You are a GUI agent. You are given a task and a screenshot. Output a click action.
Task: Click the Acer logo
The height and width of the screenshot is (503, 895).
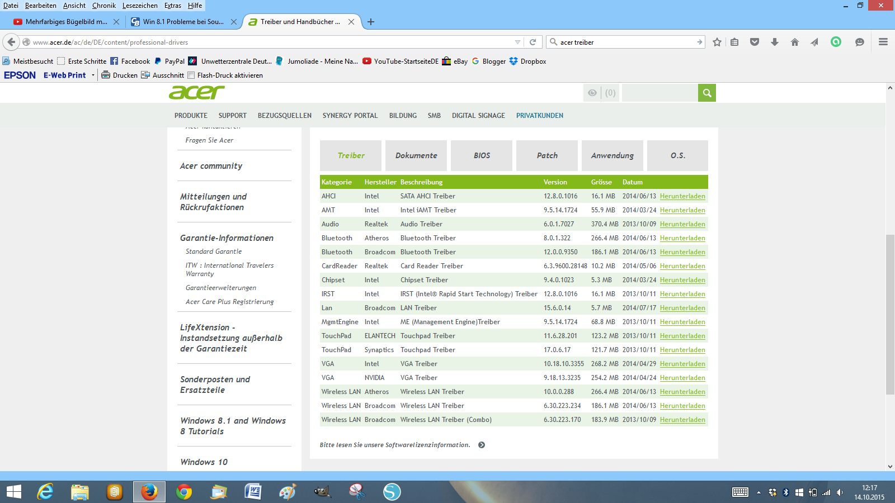[197, 92]
